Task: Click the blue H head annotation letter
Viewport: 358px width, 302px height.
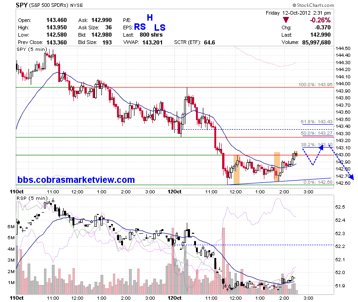Action: (150, 17)
